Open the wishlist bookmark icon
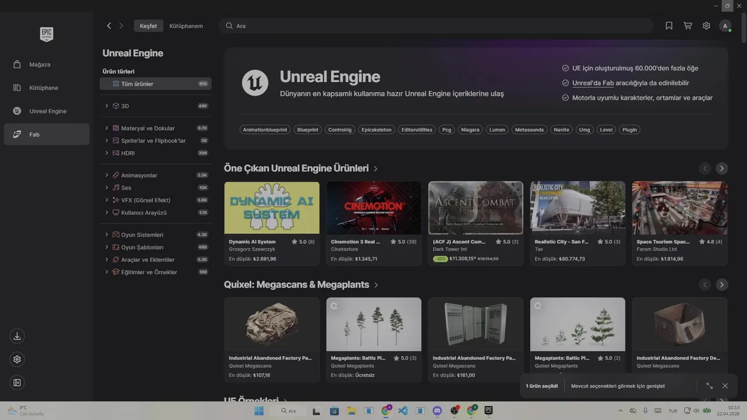This screenshot has width=747, height=420. [x=669, y=26]
